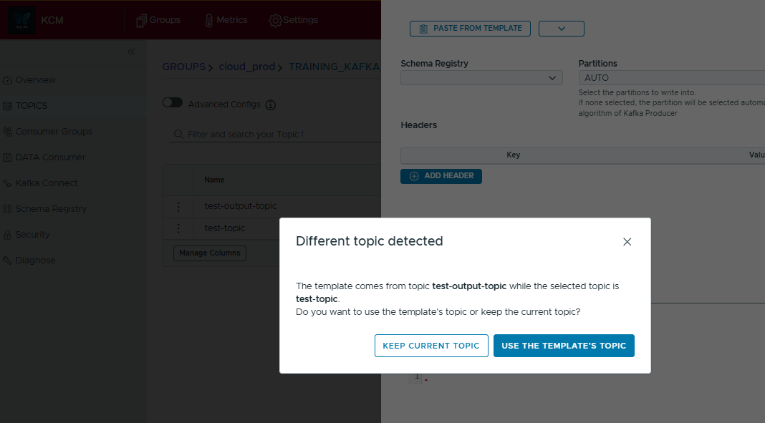
Task: Click Keep Current Topic button
Action: [x=431, y=346]
